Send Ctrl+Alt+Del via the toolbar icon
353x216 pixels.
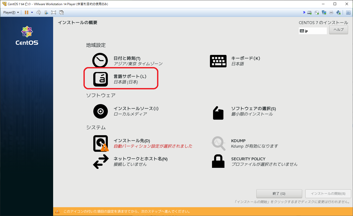[39, 12]
